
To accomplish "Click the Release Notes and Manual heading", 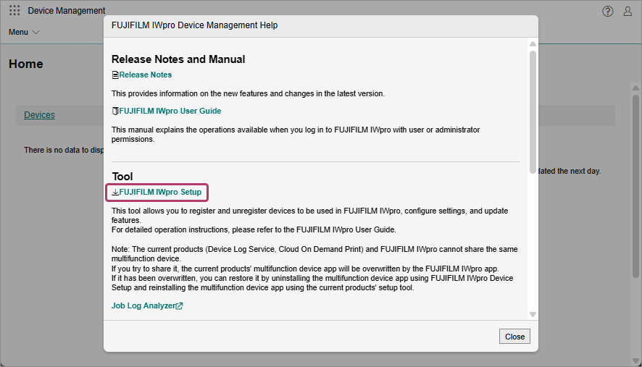I will 178,59.
